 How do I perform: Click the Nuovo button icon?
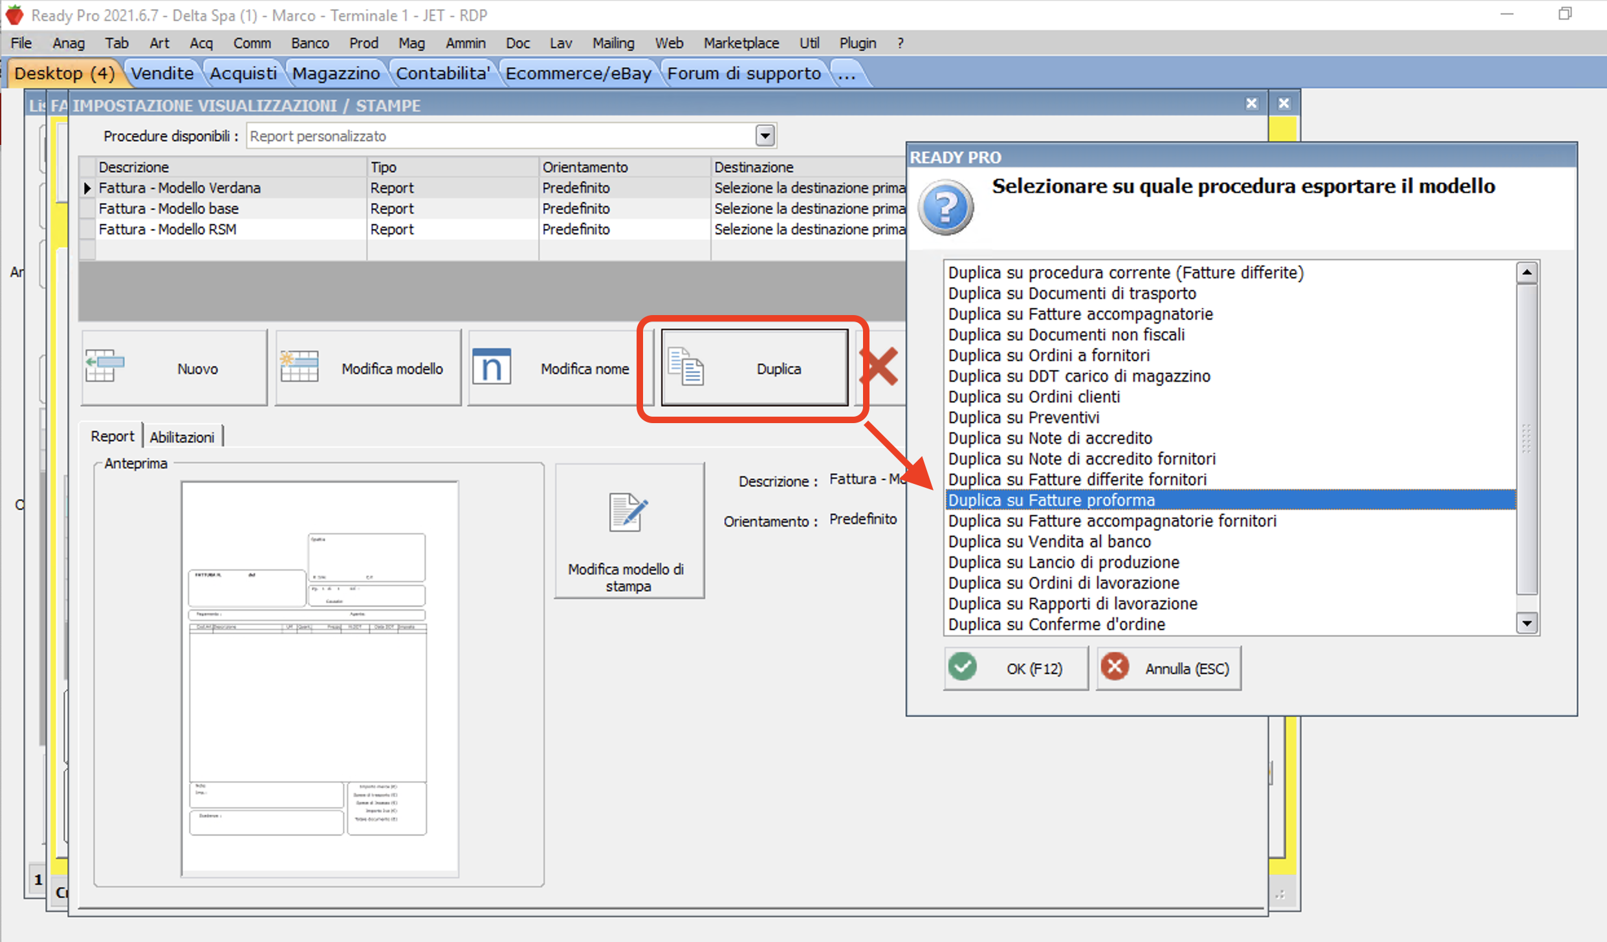click(x=104, y=366)
